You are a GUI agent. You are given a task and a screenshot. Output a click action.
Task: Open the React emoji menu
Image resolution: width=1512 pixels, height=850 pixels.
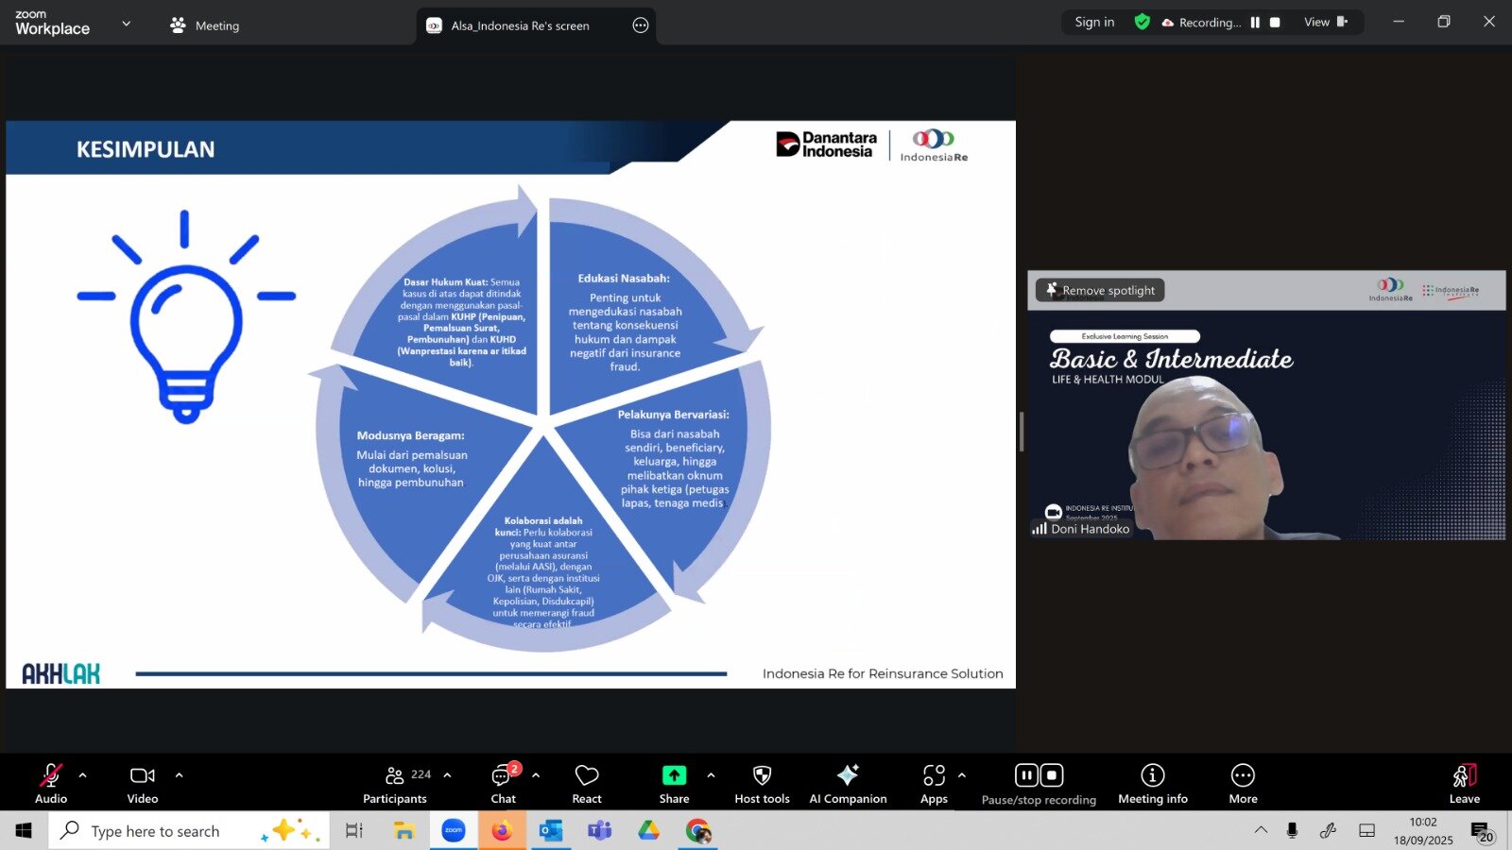[587, 784]
